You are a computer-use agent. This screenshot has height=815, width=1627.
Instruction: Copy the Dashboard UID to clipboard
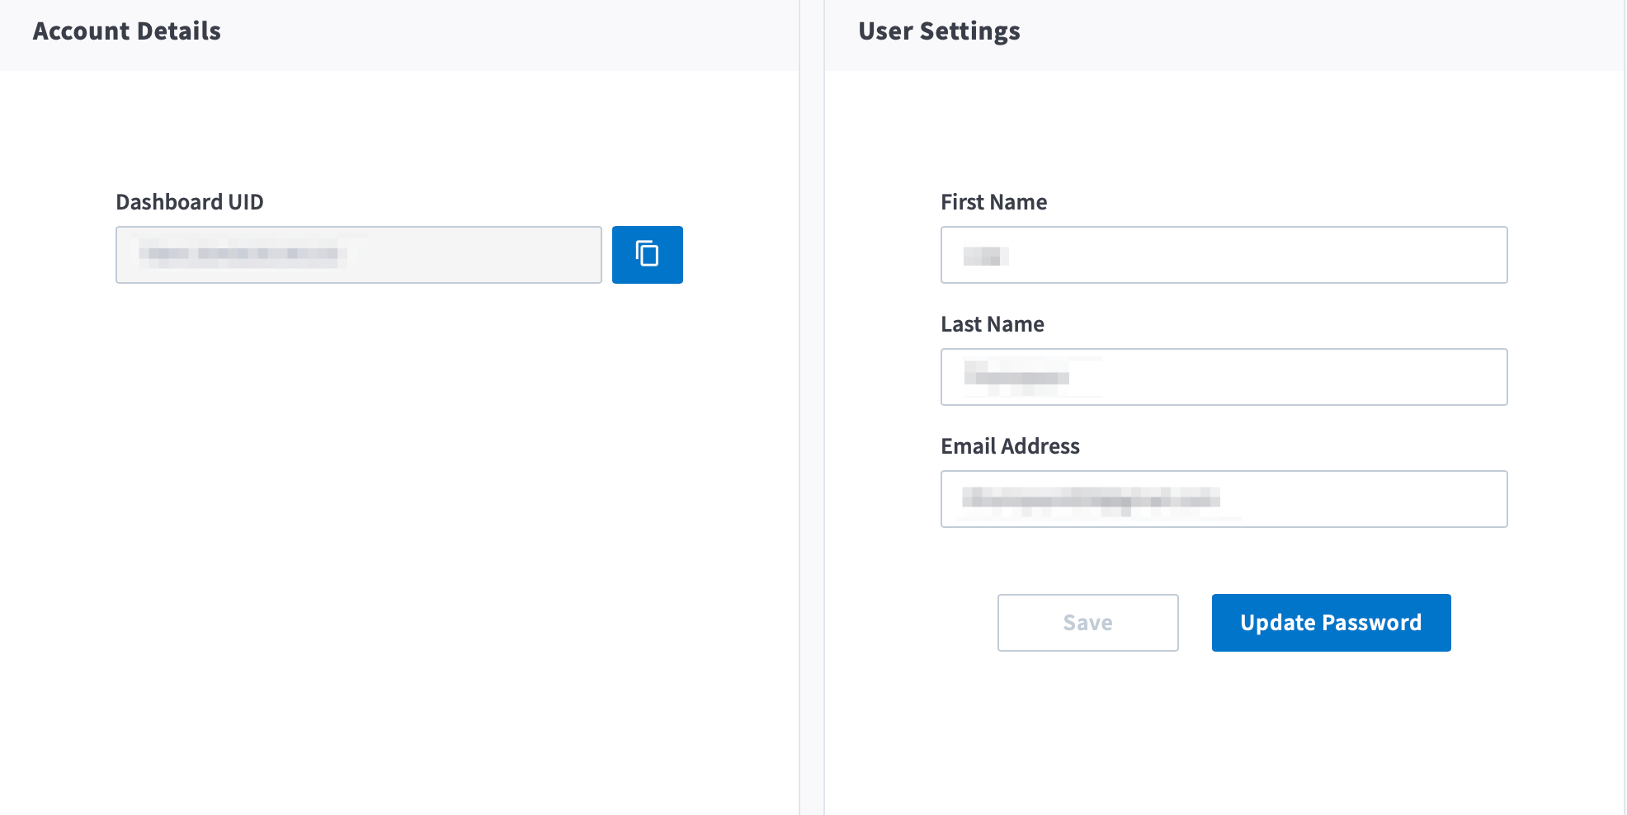coord(647,255)
